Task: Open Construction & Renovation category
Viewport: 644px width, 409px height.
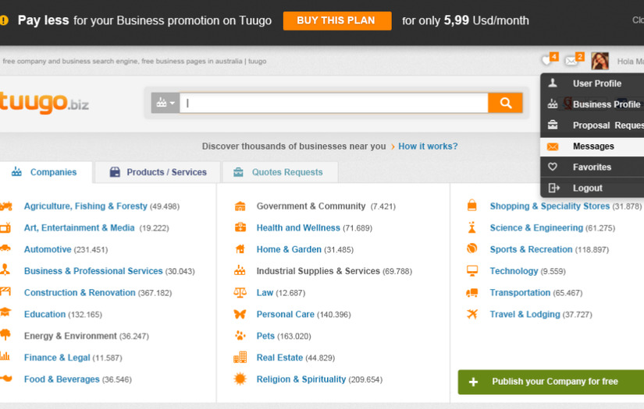Action: click(80, 293)
